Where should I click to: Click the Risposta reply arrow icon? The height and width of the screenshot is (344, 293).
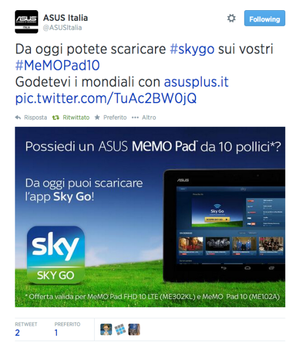[18, 117]
